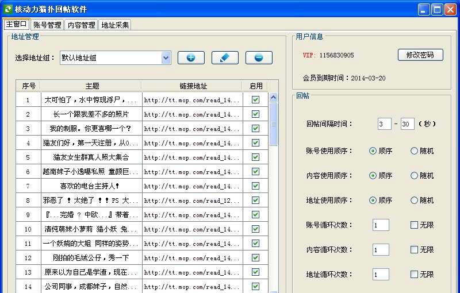
Task: Click the address list scrollbar thumb
Action: 273,124
